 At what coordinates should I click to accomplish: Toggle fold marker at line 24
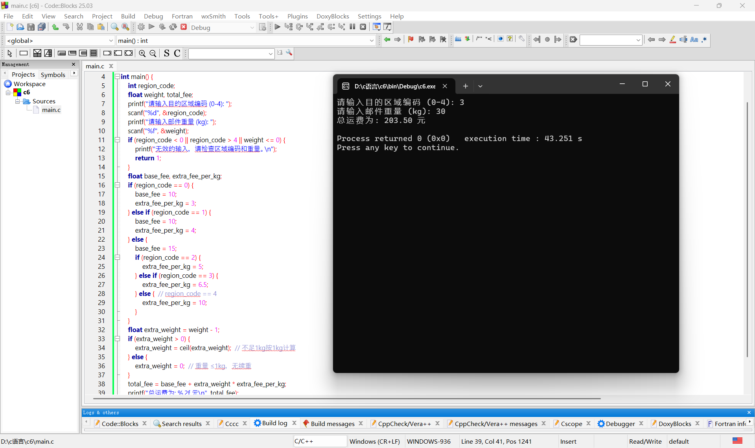(x=117, y=257)
